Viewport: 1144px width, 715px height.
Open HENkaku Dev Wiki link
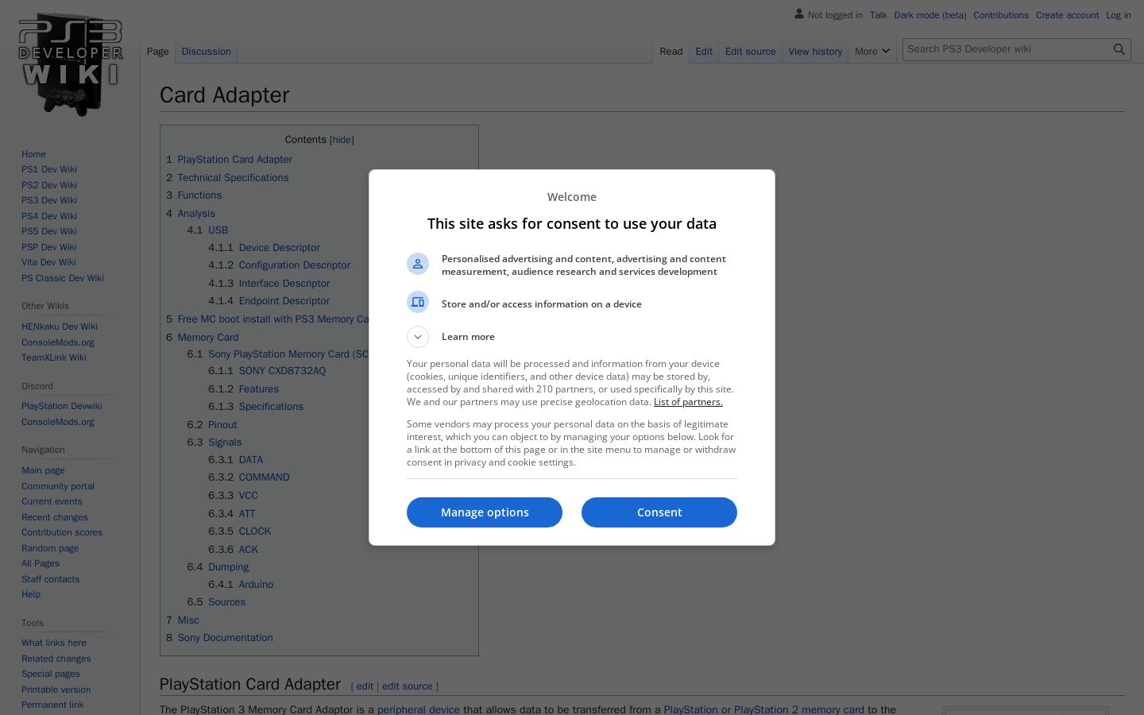pyautogui.click(x=60, y=327)
